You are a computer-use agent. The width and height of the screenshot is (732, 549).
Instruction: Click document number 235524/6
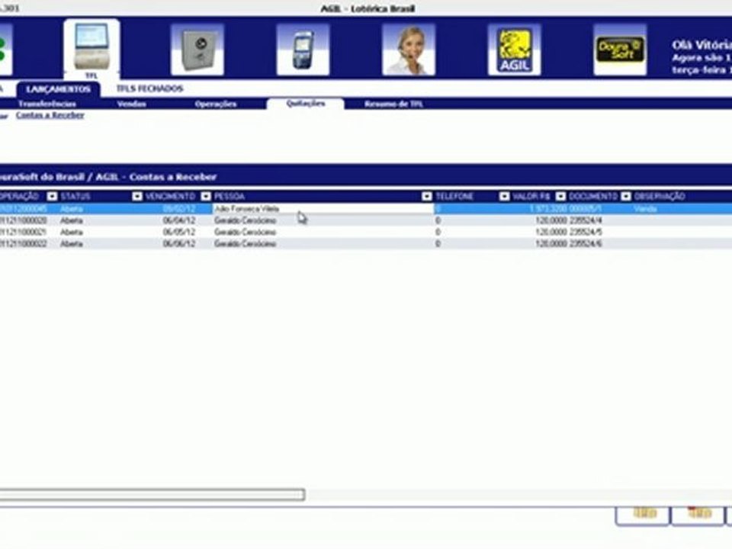click(586, 244)
